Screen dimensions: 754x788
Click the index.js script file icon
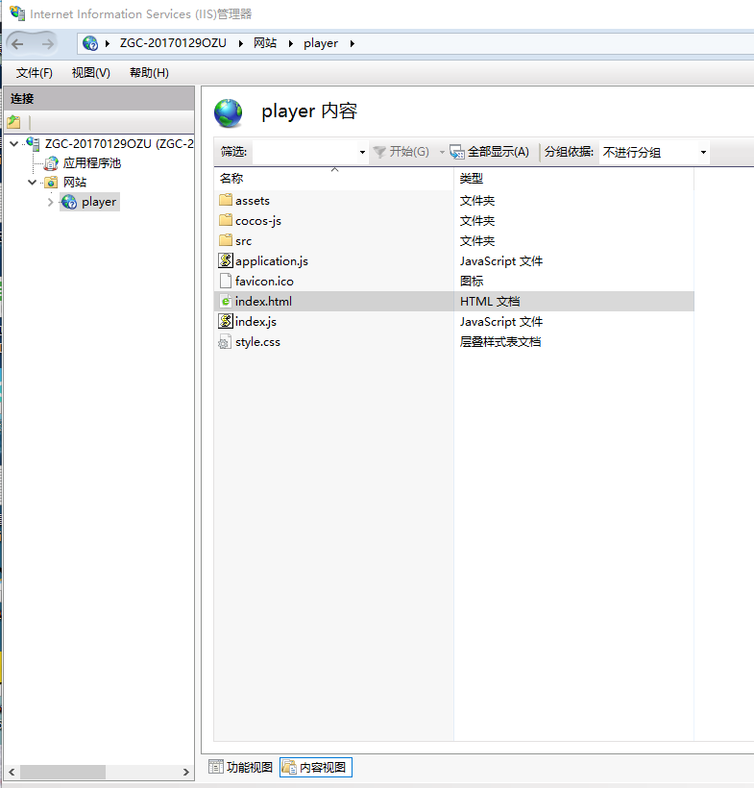[226, 321]
